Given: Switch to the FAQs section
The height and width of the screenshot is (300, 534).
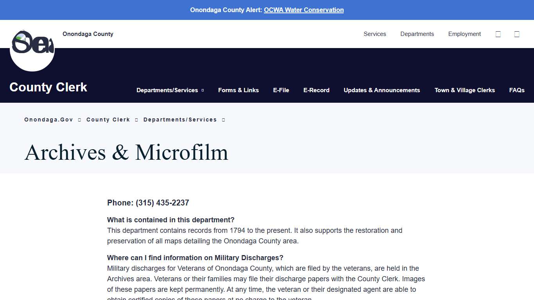Looking at the screenshot, I should coord(516,90).
